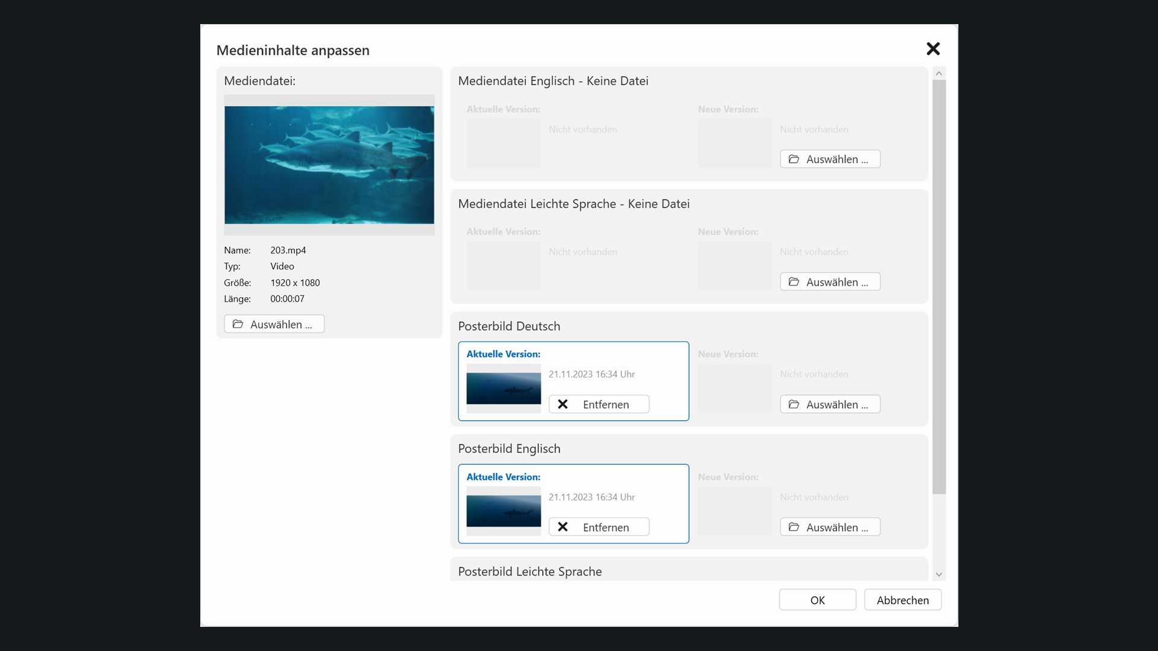Choose a new Posterbild Deutsch via Auswählen
The height and width of the screenshot is (651, 1158).
pyautogui.click(x=830, y=404)
